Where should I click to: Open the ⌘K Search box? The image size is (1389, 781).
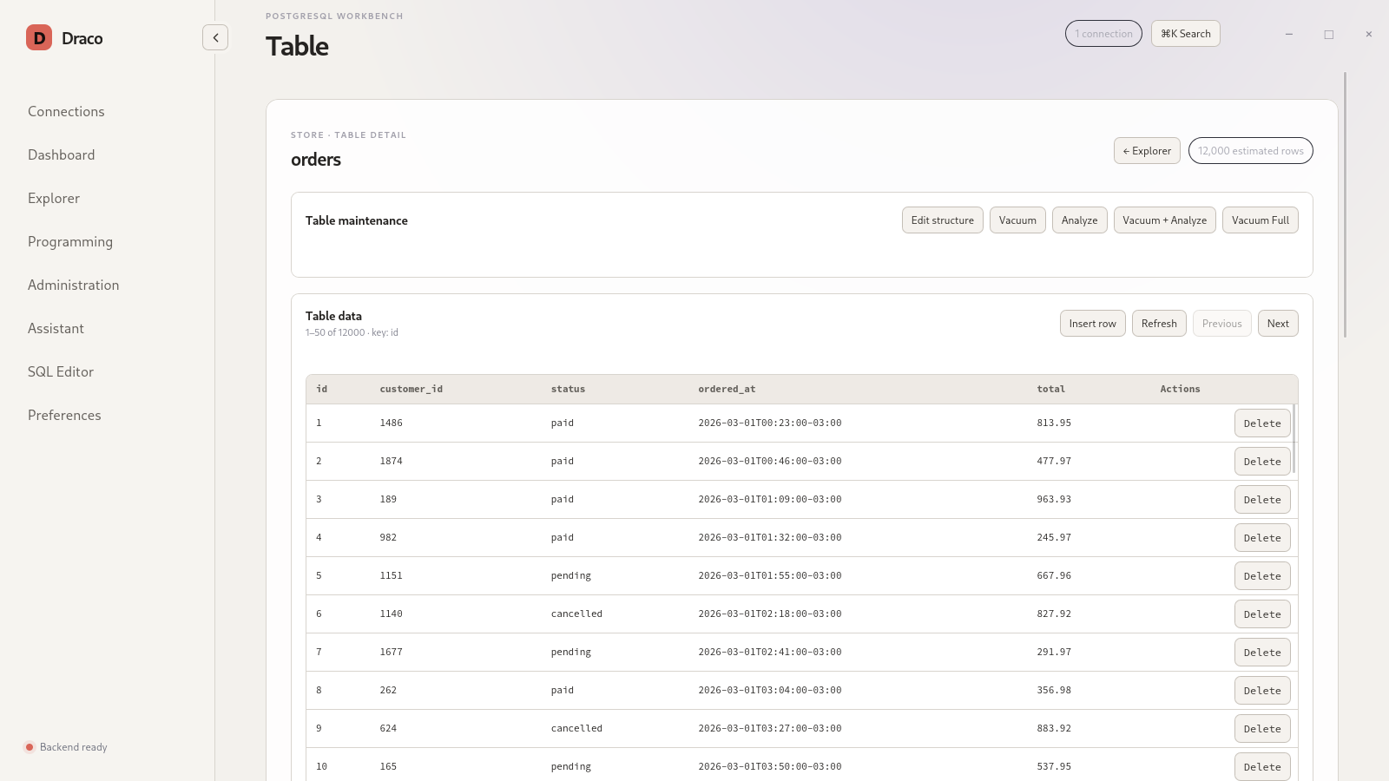pos(1186,34)
